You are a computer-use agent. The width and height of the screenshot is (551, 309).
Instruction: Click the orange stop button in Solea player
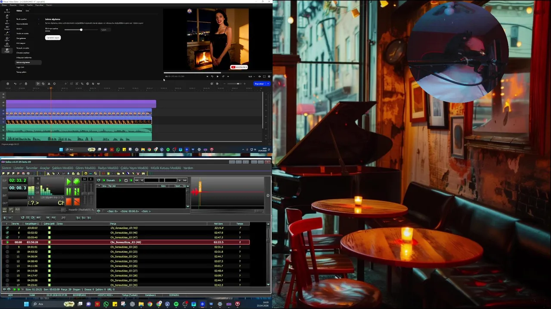coord(68,202)
